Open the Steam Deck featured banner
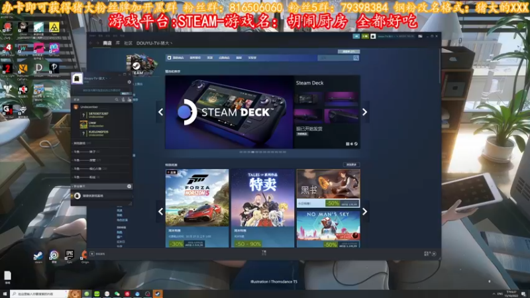The height and width of the screenshot is (298, 530). click(x=229, y=112)
